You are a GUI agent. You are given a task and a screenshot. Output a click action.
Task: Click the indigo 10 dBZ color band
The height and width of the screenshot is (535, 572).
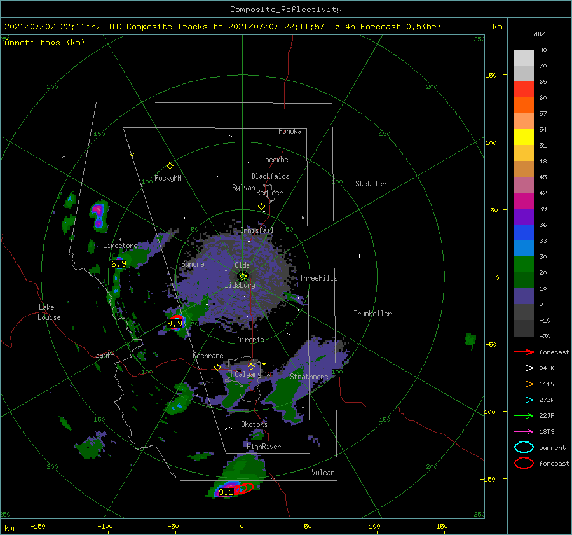coord(524,296)
